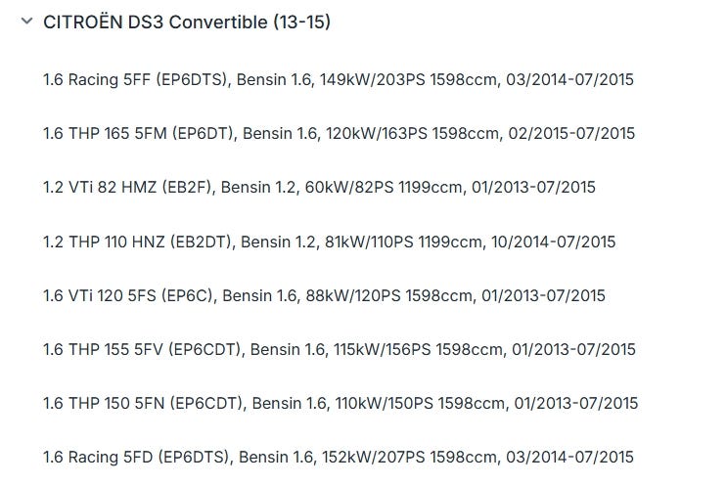Open the 1.6 THP 150 5FN row

pos(341,403)
